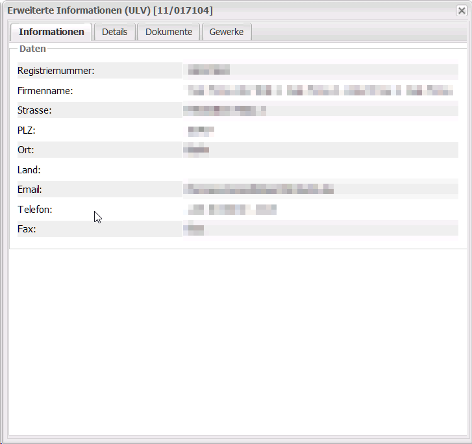Select the Email address value
The image size is (472, 444).
(x=258, y=190)
